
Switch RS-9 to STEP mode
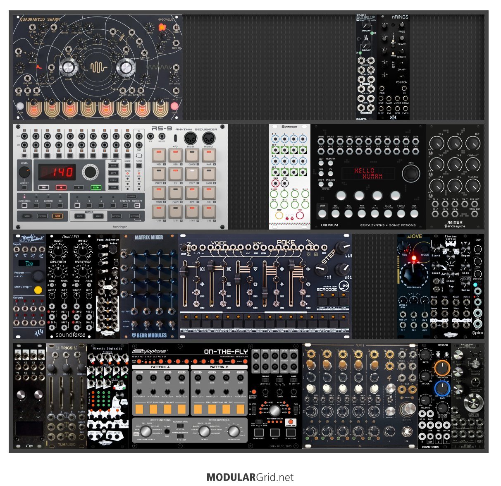pos(57,216)
